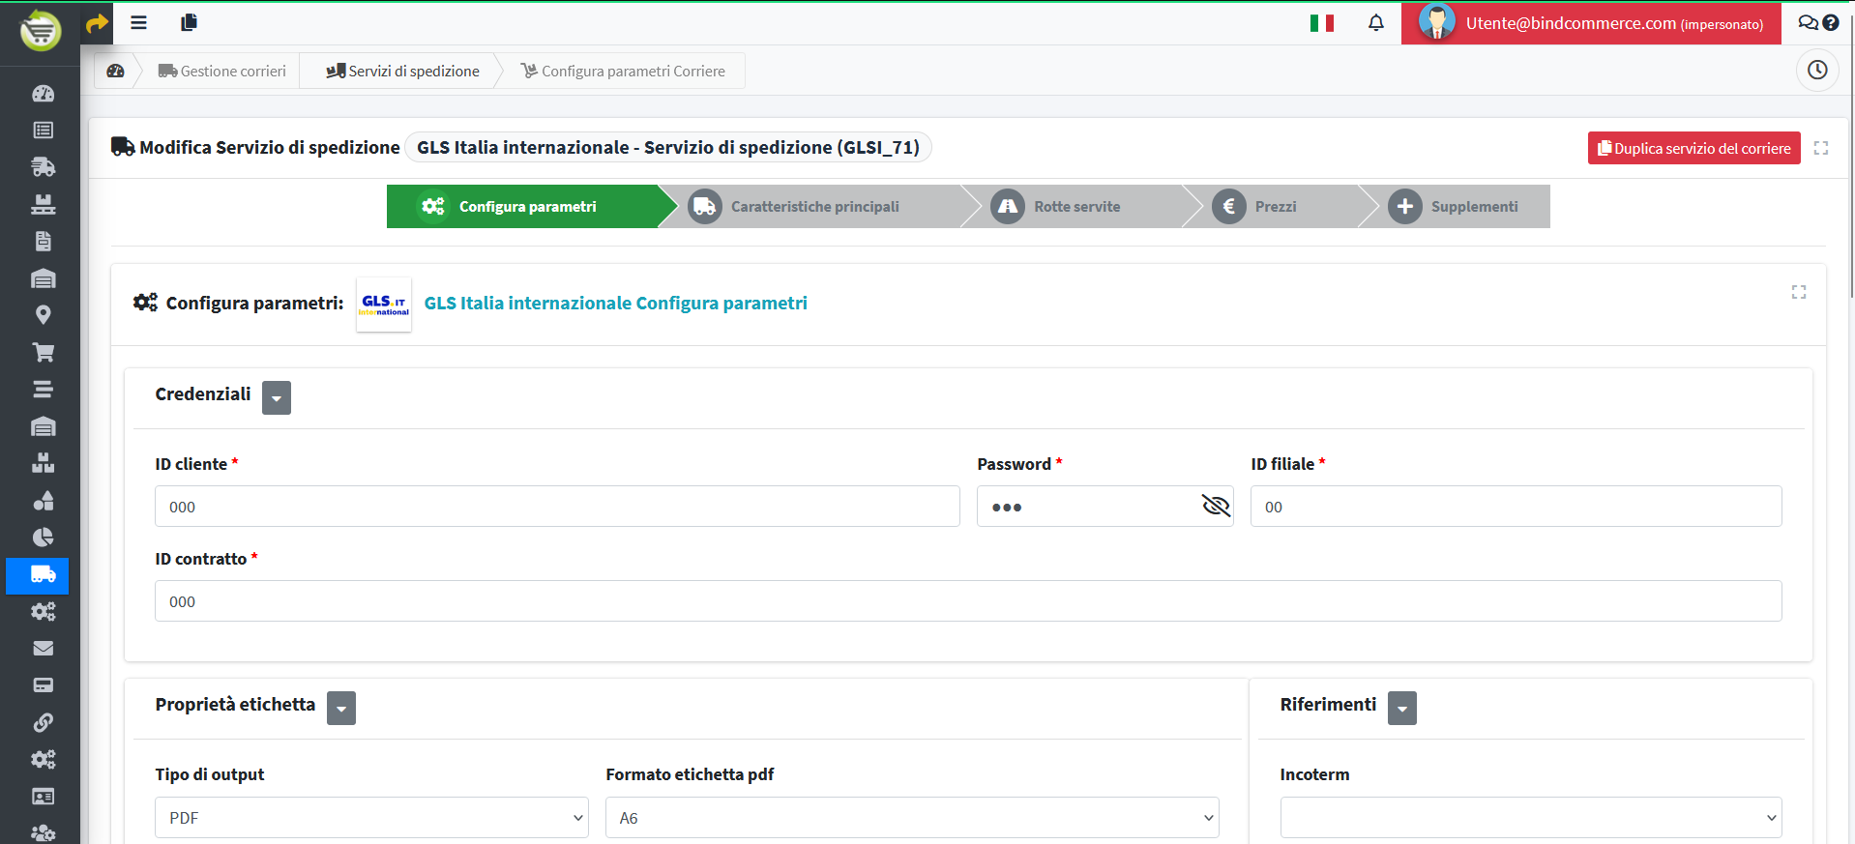The width and height of the screenshot is (1855, 844).
Task: Click the clock history icon
Action: 1817,71
